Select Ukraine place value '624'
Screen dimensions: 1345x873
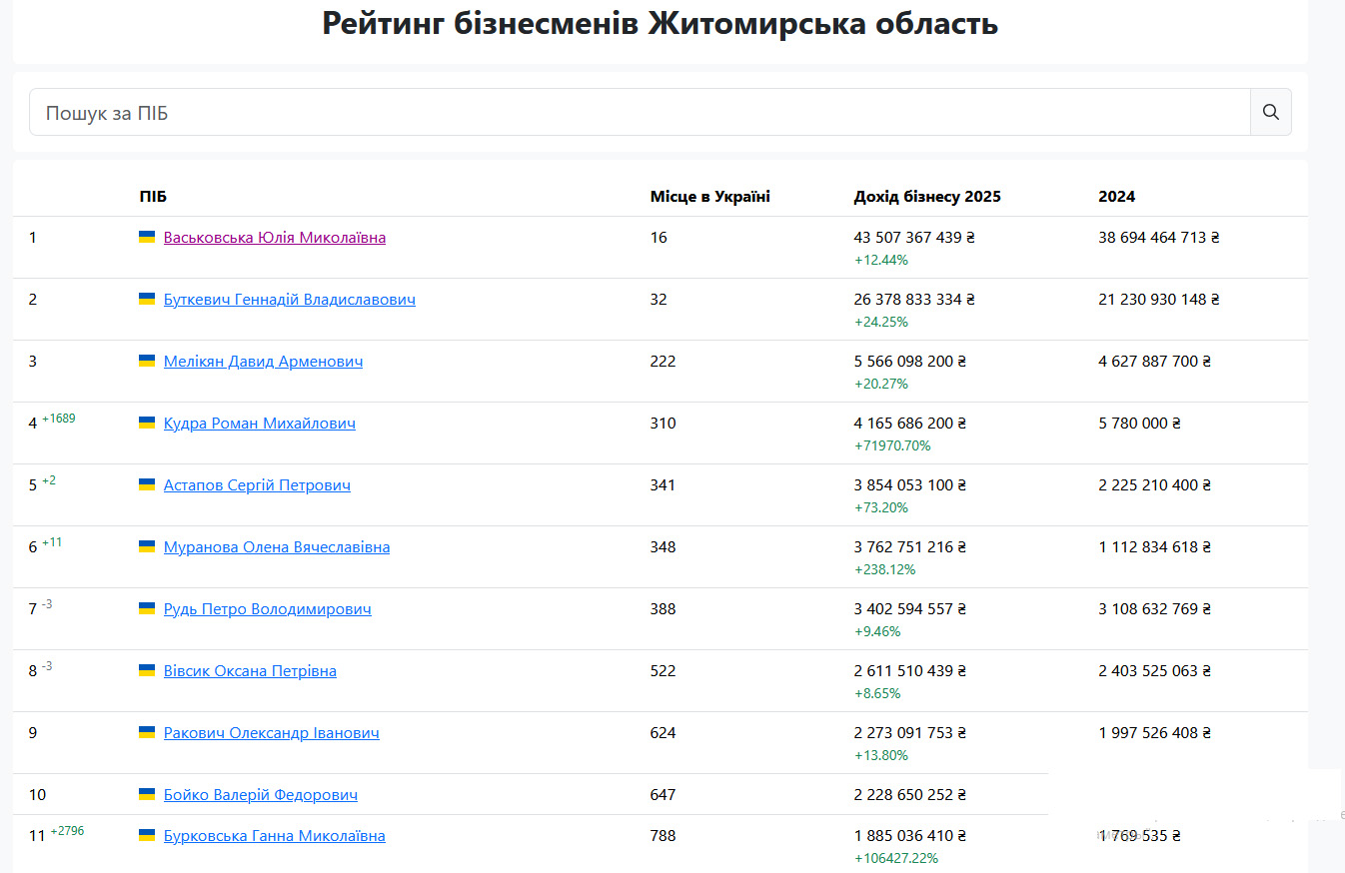pyautogui.click(x=664, y=733)
